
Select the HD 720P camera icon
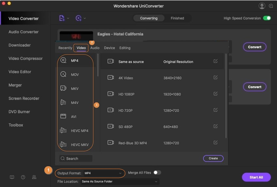tap(110, 110)
